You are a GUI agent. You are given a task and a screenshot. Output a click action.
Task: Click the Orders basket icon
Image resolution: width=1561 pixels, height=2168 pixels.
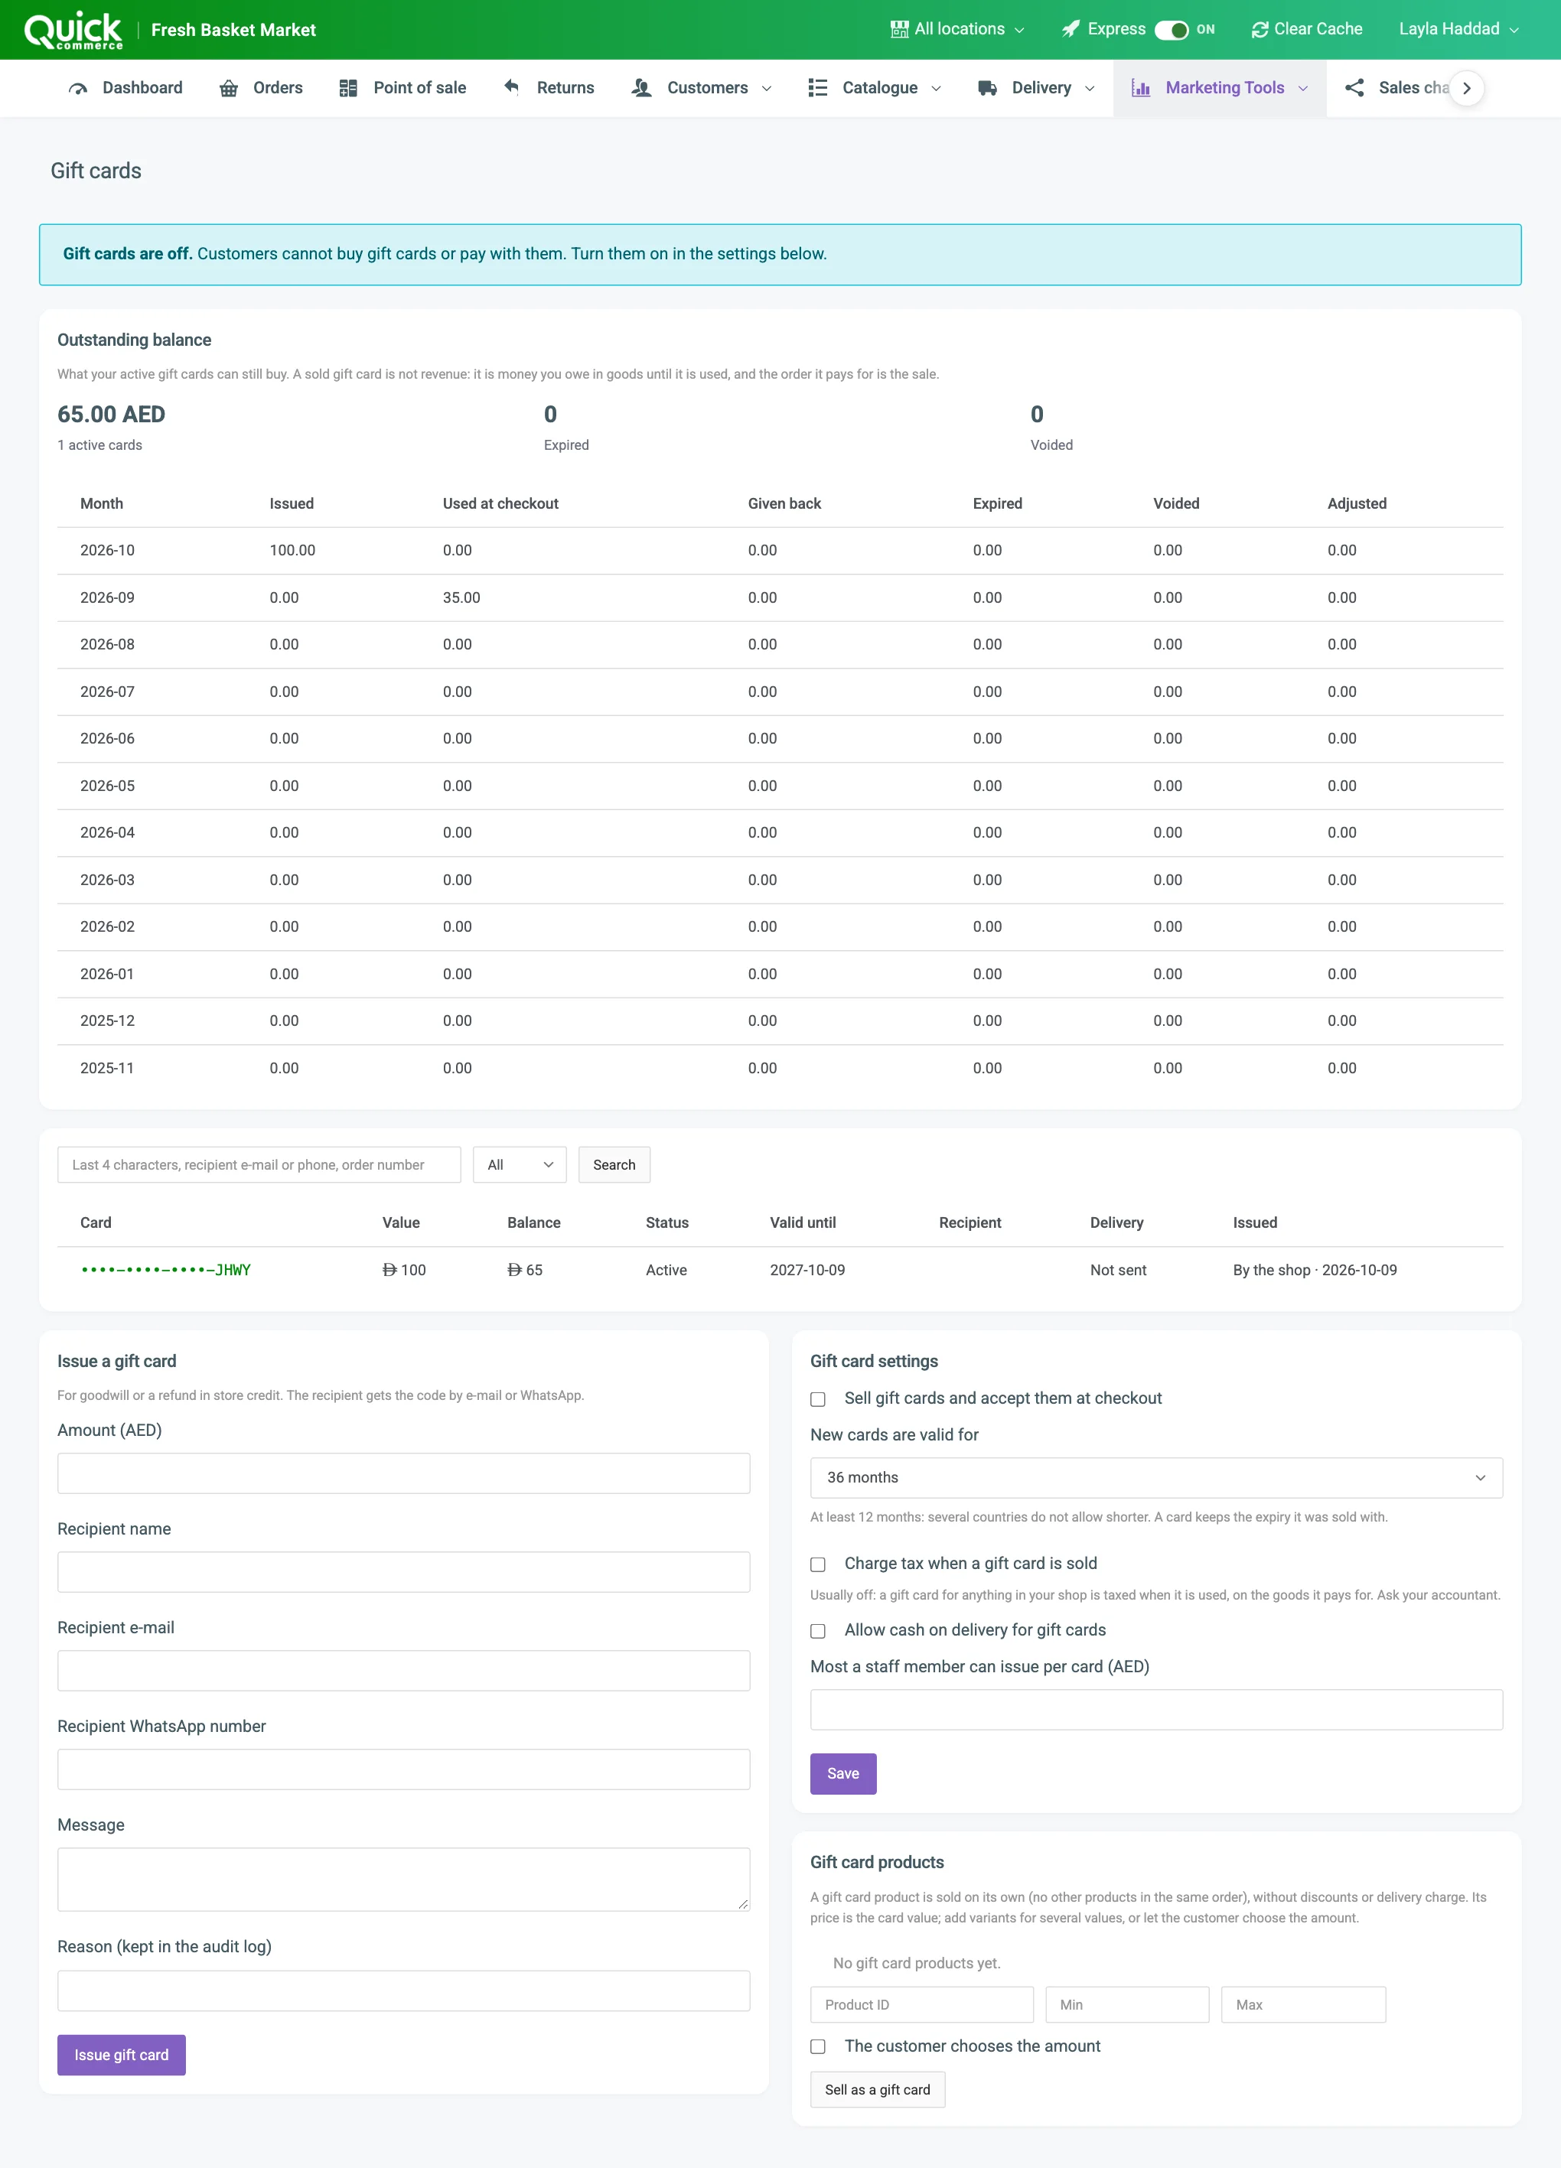click(x=229, y=88)
